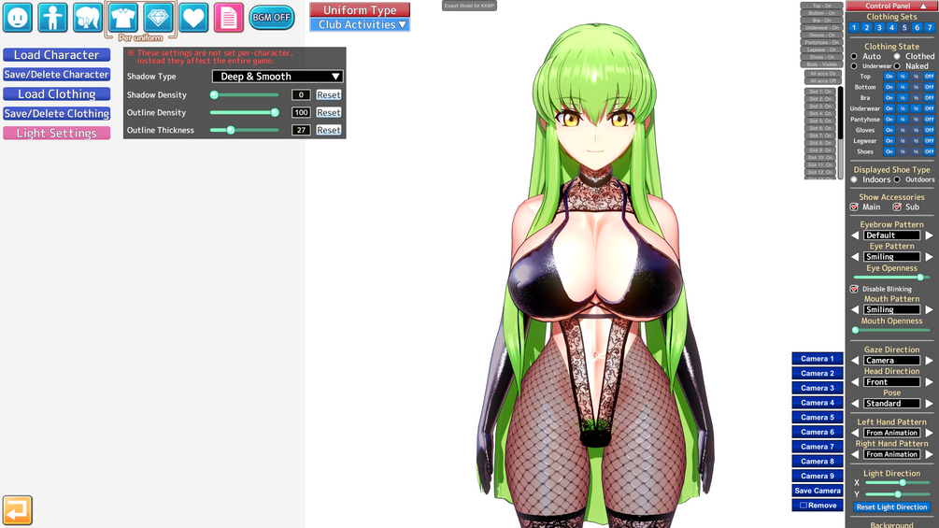Next Eyebrow Pattern arrow
Screen dimensions: 939x528
click(x=929, y=235)
